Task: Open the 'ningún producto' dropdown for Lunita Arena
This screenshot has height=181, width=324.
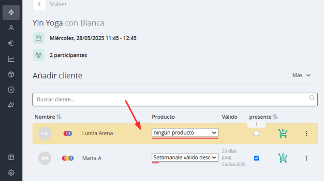Action: click(x=185, y=133)
